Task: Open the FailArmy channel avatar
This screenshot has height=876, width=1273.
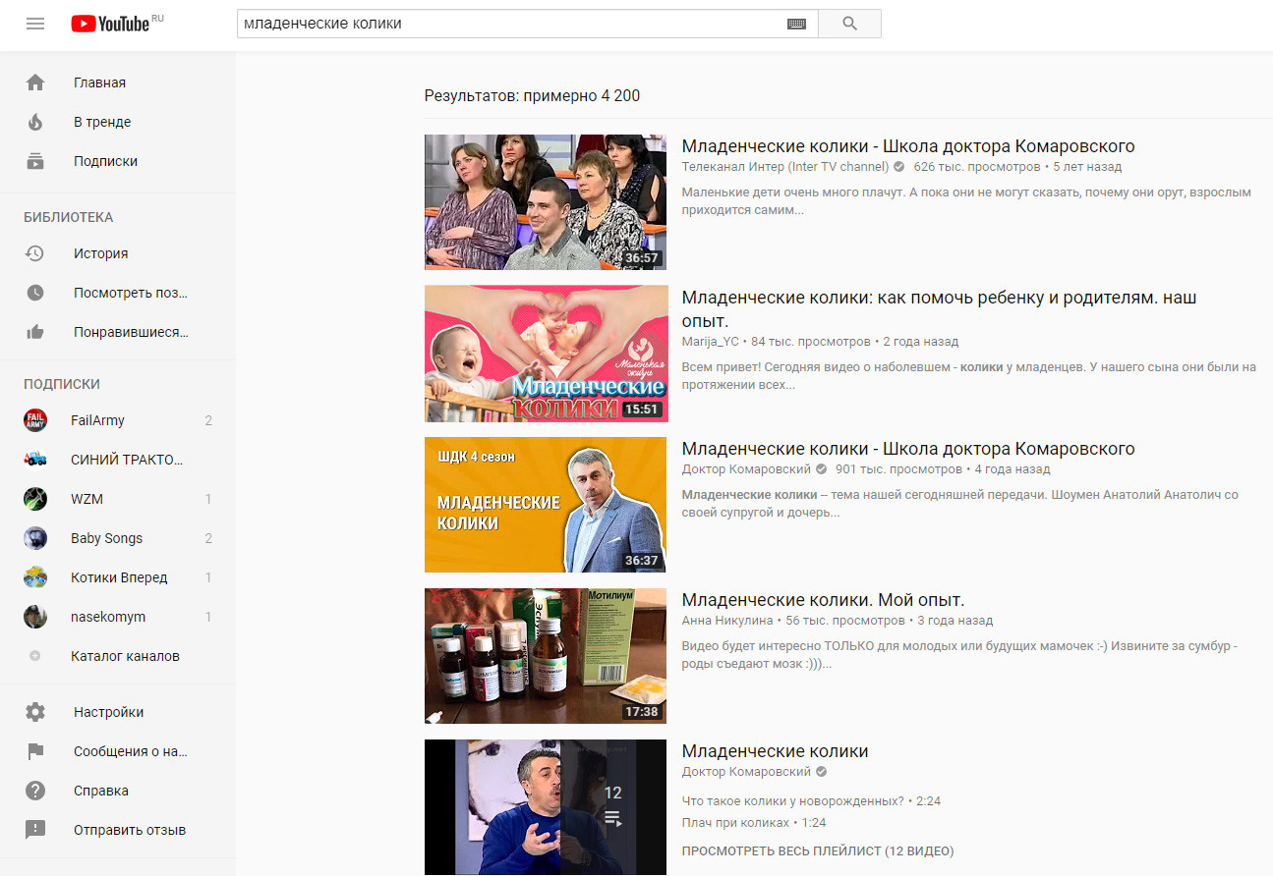Action: [35, 420]
